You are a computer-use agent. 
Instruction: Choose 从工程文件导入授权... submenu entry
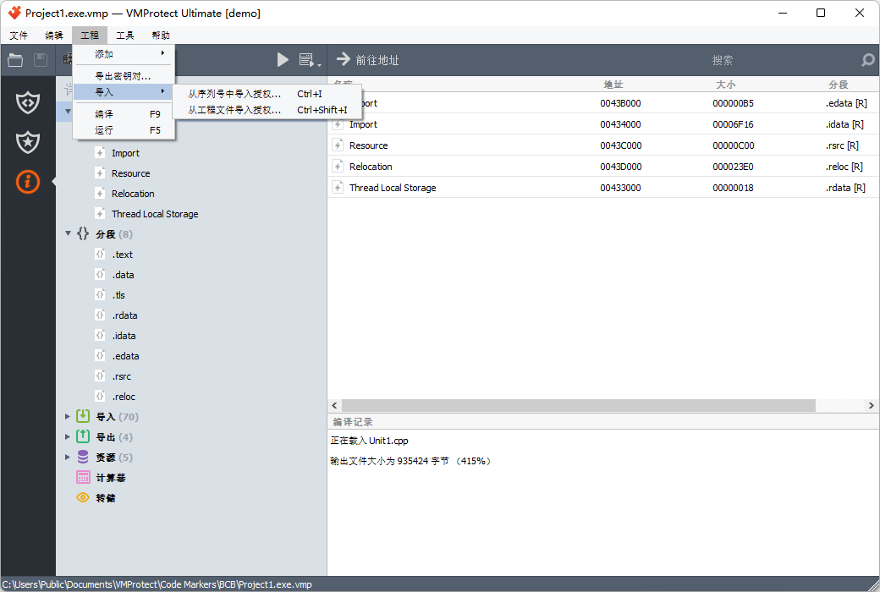point(267,110)
